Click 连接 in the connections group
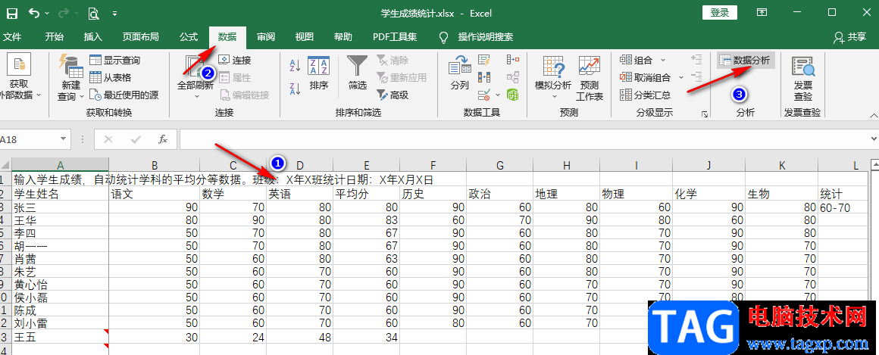Image resolution: width=879 pixels, height=355 pixels. pos(234,61)
